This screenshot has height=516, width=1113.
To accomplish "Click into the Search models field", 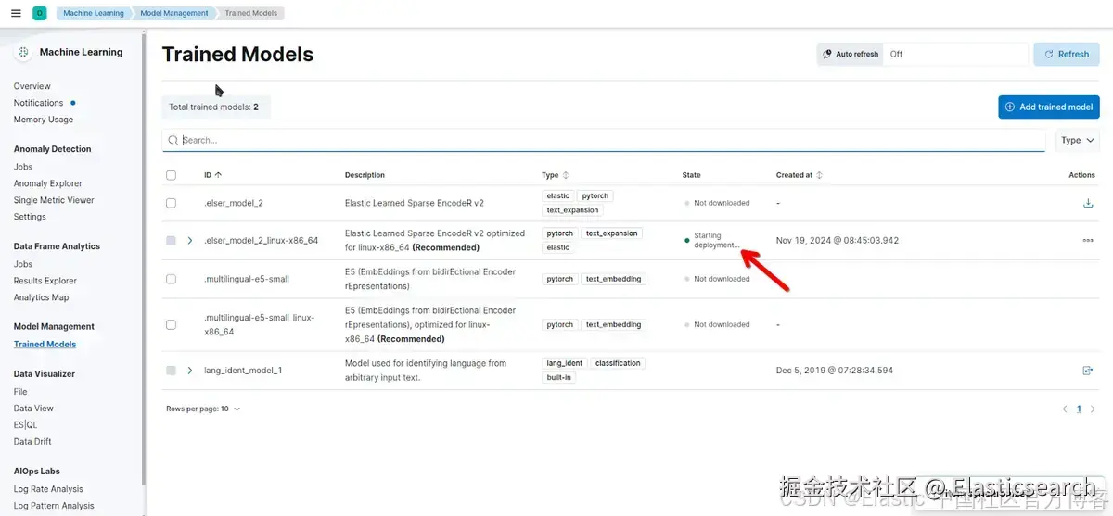I will [x=604, y=140].
